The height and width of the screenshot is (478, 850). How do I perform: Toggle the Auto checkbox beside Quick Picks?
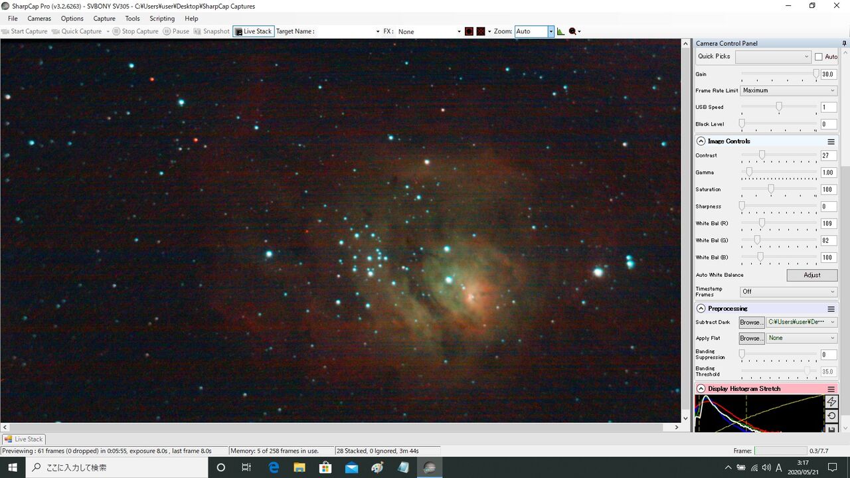tap(819, 57)
